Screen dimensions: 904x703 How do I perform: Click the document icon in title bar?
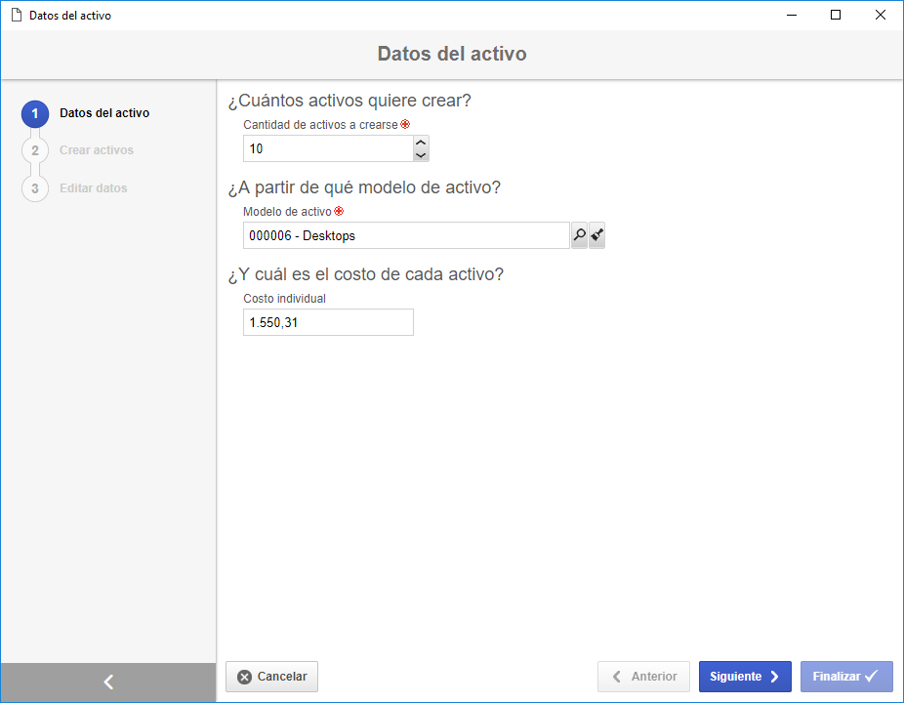(17, 15)
